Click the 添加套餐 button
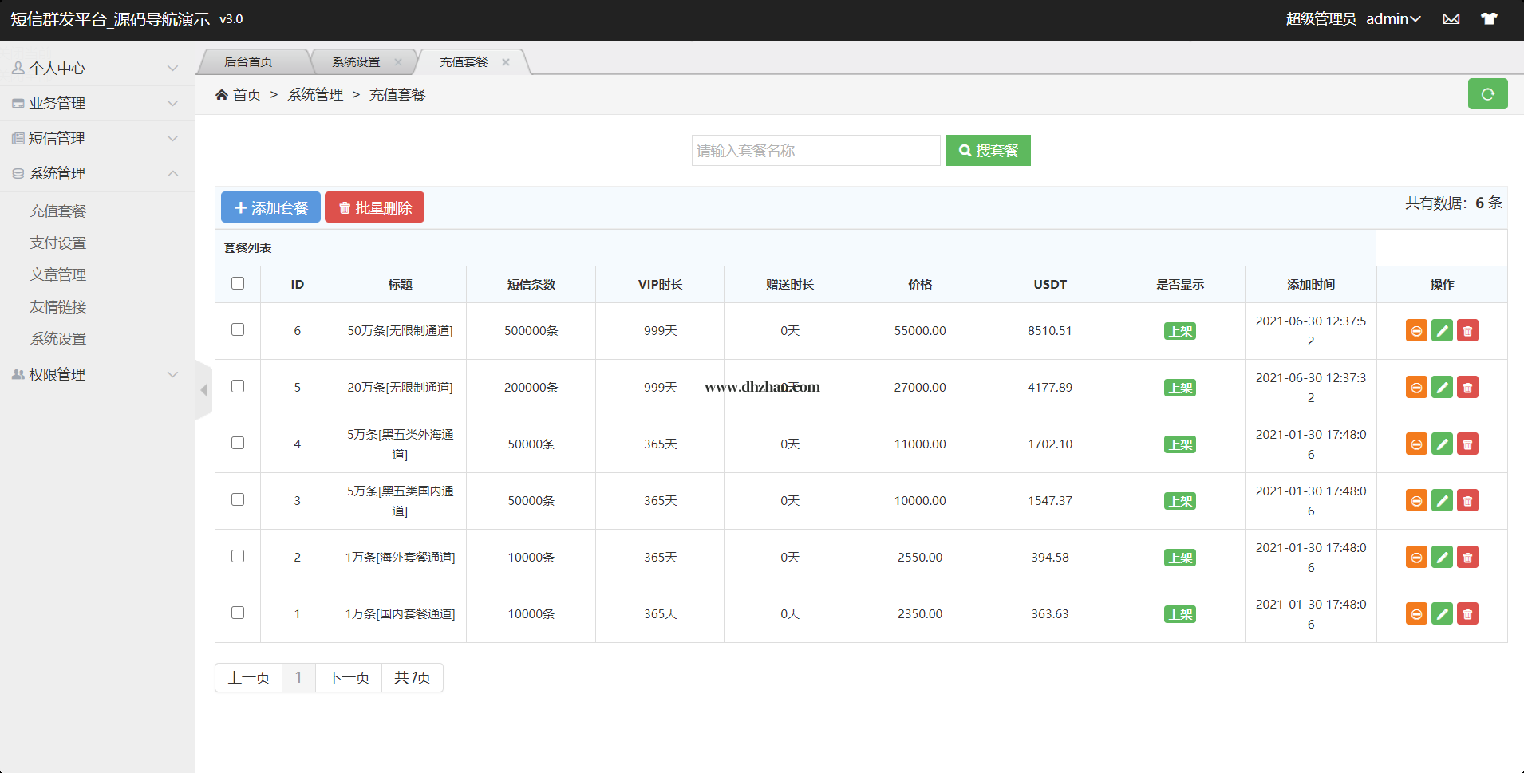Screen dimensions: 1524x773 point(270,207)
